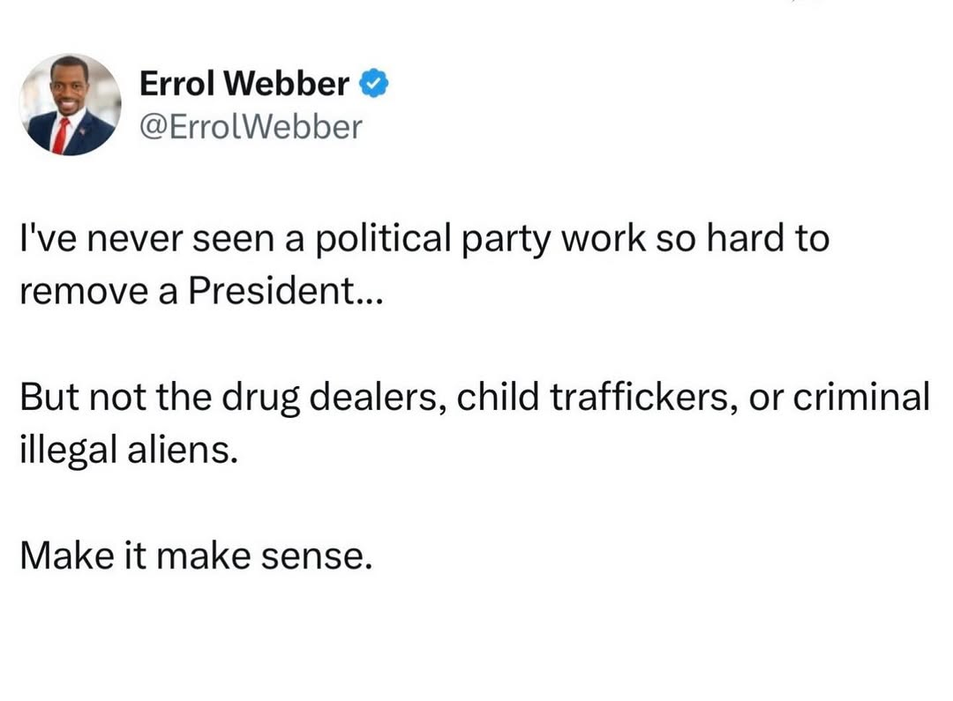Click the word "Errol" in the display name
This screenshot has width=953, height=701.
coord(176,85)
